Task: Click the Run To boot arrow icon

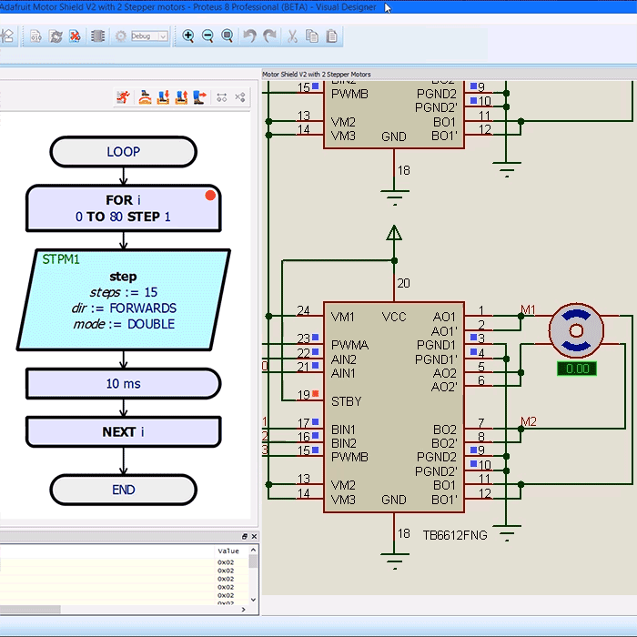Action: tap(199, 97)
